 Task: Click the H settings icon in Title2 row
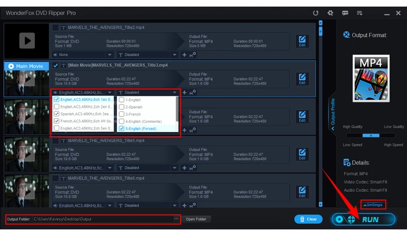[192, 55]
